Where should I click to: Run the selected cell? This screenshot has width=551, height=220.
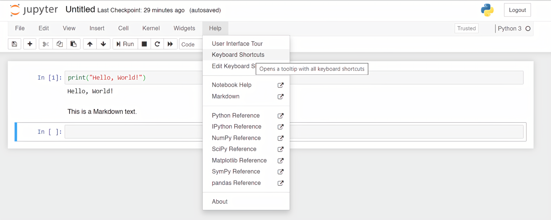tap(125, 44)
